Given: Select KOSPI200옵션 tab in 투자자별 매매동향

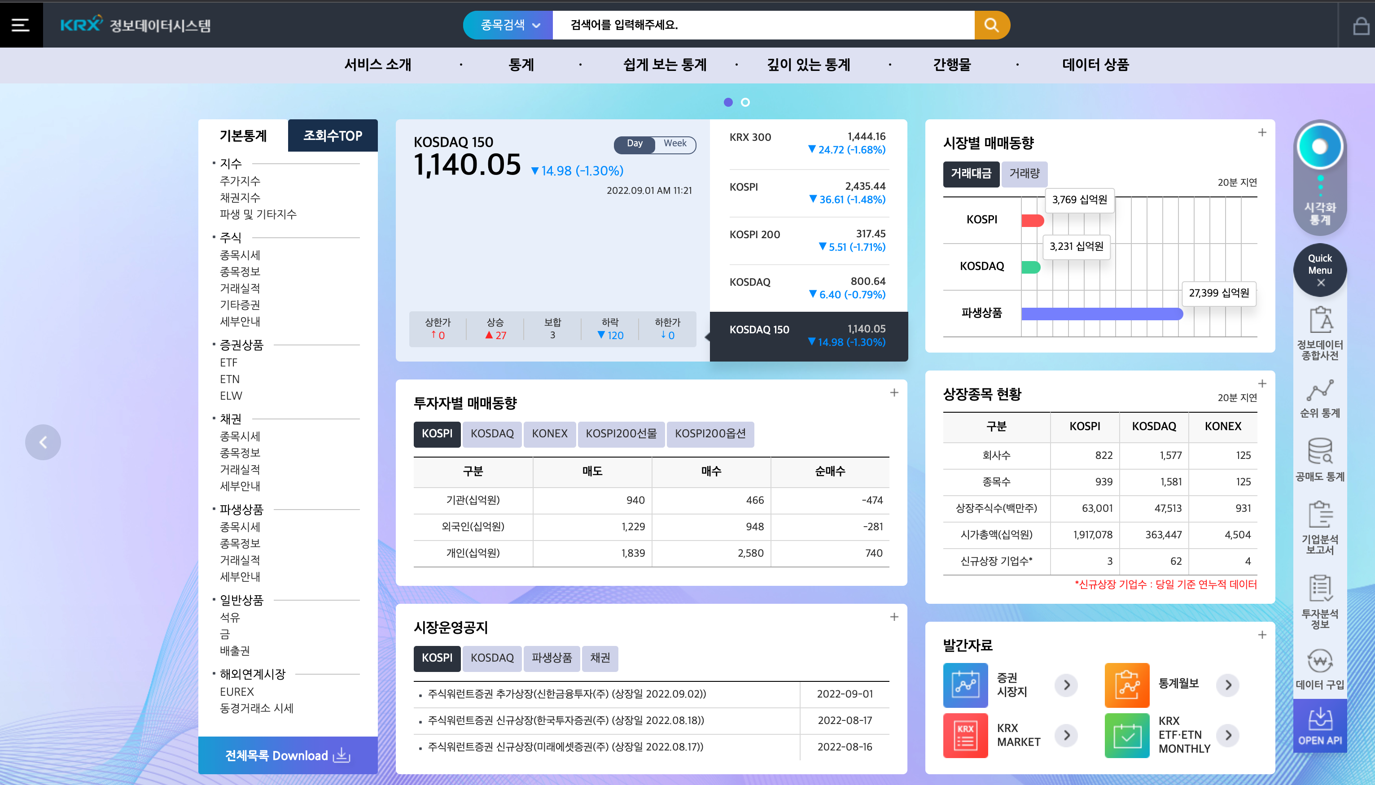Looking at the screenshot, I should coord(710,434).
